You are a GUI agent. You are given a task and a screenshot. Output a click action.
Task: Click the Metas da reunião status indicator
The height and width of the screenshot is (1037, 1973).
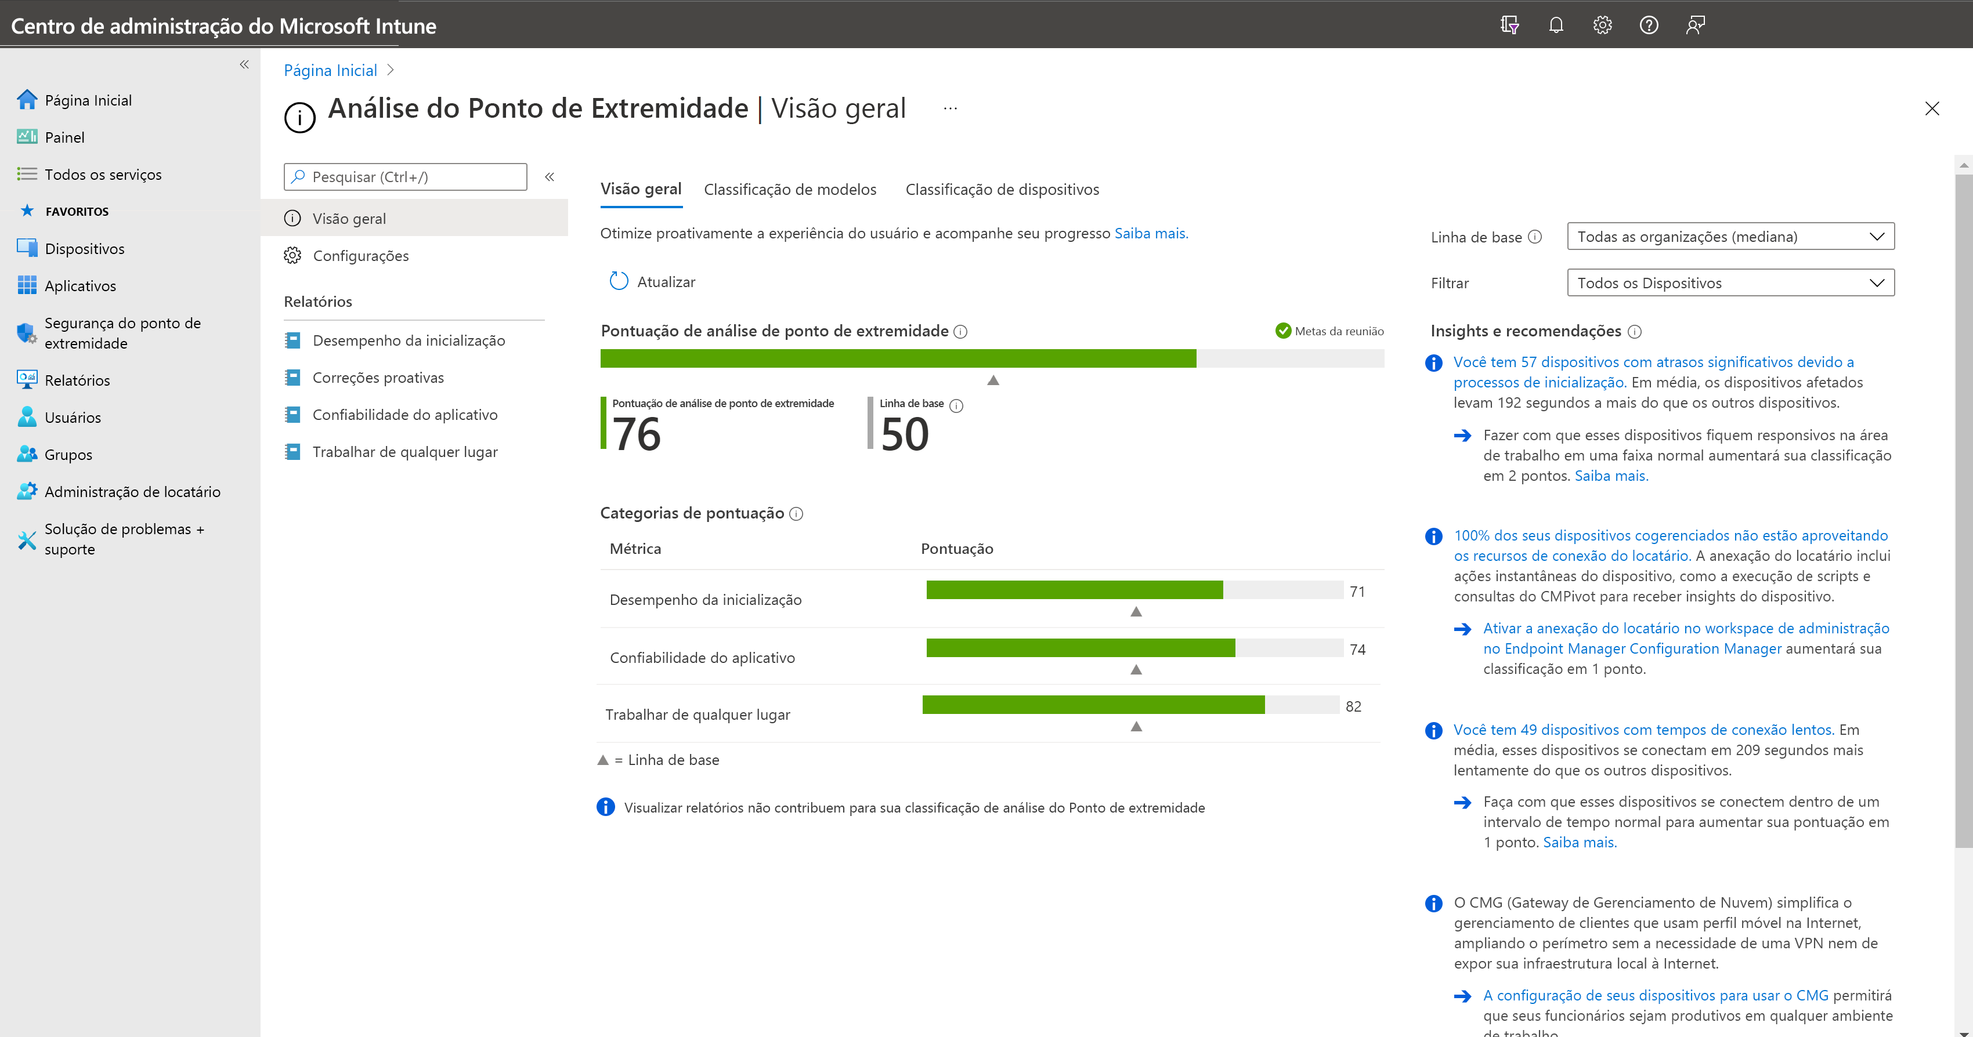1329,331
